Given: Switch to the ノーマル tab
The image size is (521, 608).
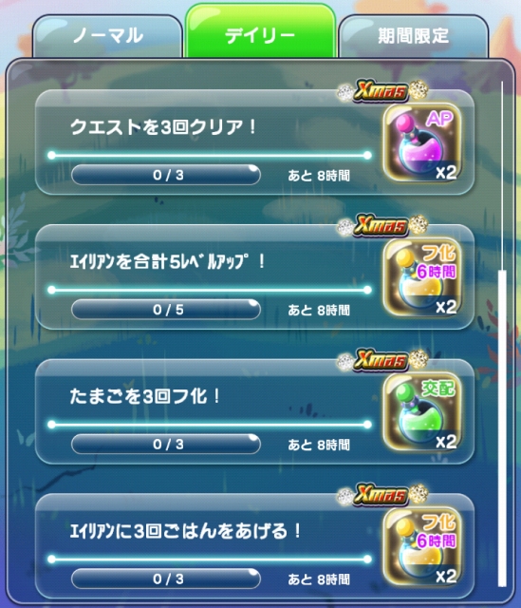Looking at the screenshot, I should point(107,36).
